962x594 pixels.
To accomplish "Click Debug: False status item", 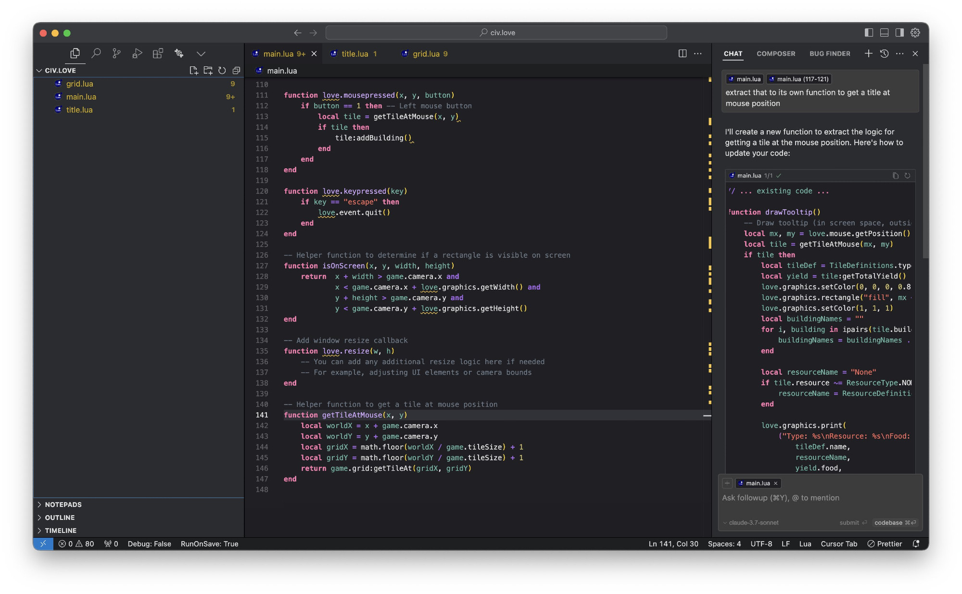I will point(150,544).
